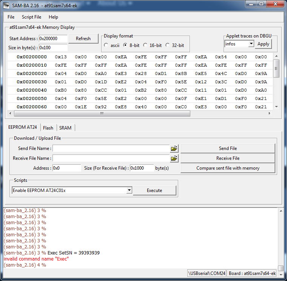The width and height of the screenshot is (287, 281).
Task: Click the 0x8B byte value
Action: click(x=181, y=73)
